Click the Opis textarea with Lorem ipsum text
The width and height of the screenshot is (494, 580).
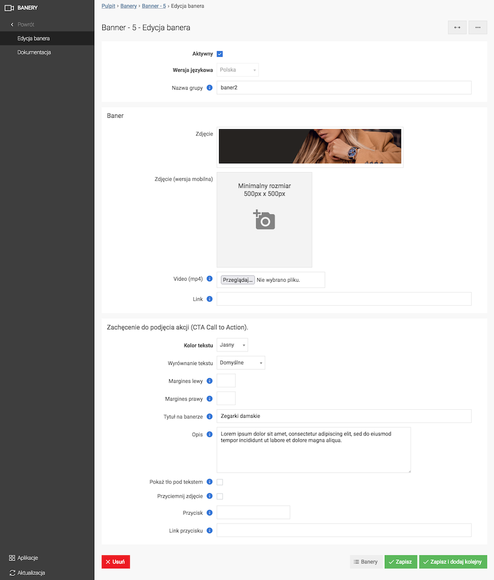[314, 450]
